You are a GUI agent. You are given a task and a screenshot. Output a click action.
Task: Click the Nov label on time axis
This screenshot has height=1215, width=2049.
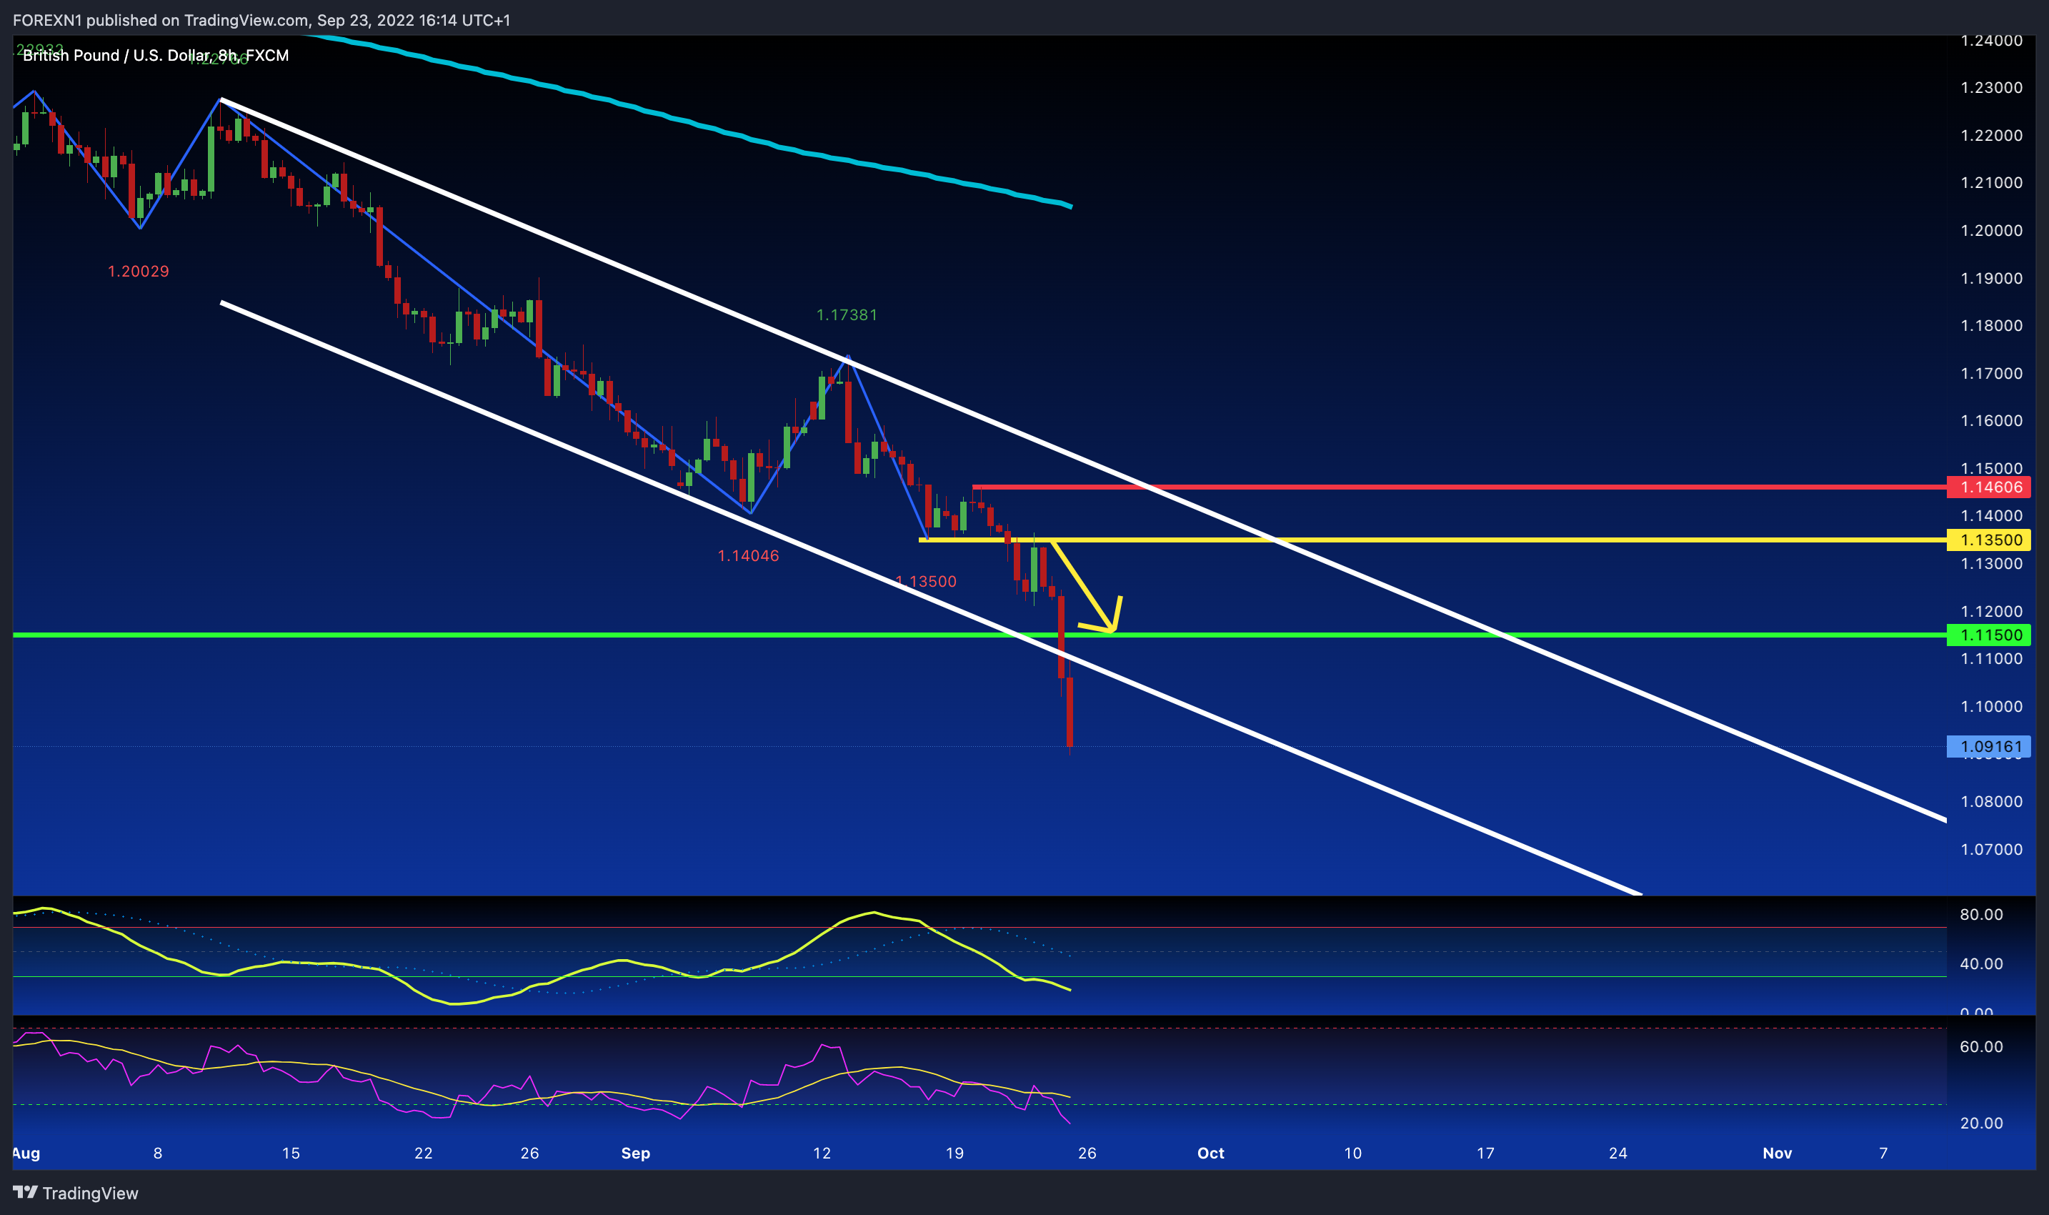pyautogui.click(x=1778, y=1153)
